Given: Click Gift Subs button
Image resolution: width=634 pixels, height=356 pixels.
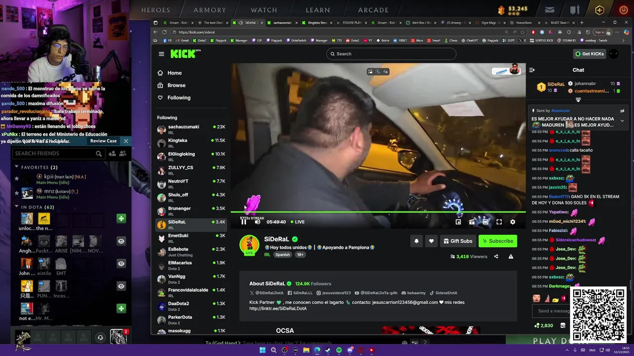Looking at the screenshot, I should 458,241.
